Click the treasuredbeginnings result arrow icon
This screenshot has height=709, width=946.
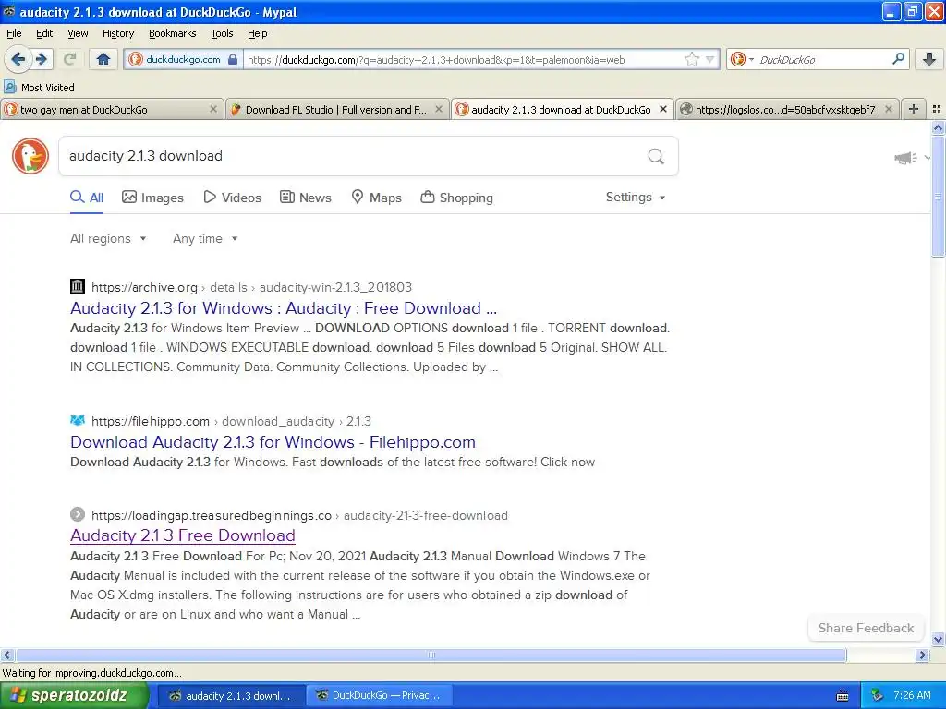(x=78, y=514)
